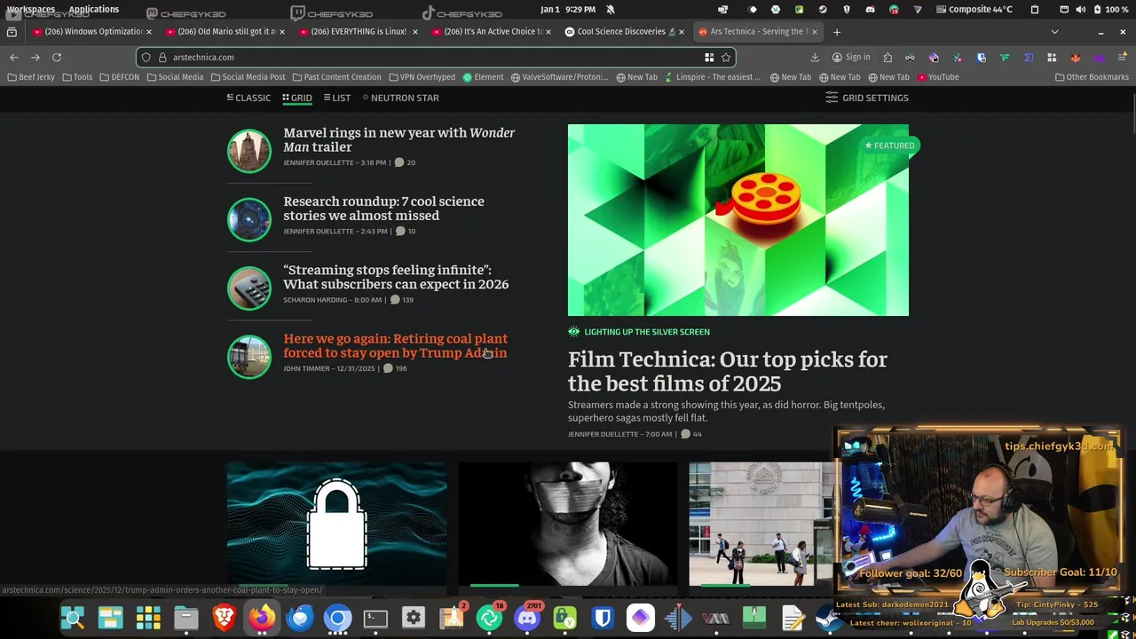Image resolution: width=1136 pixels, height=639 pixels.
Task: Open Retiring coal plant article headline
Action: 395,345
